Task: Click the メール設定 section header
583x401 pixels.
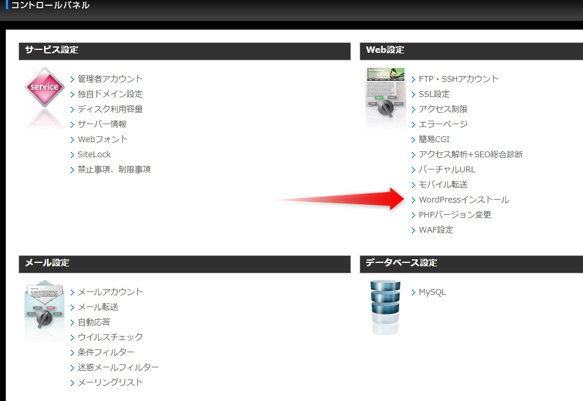Action: 185,264
